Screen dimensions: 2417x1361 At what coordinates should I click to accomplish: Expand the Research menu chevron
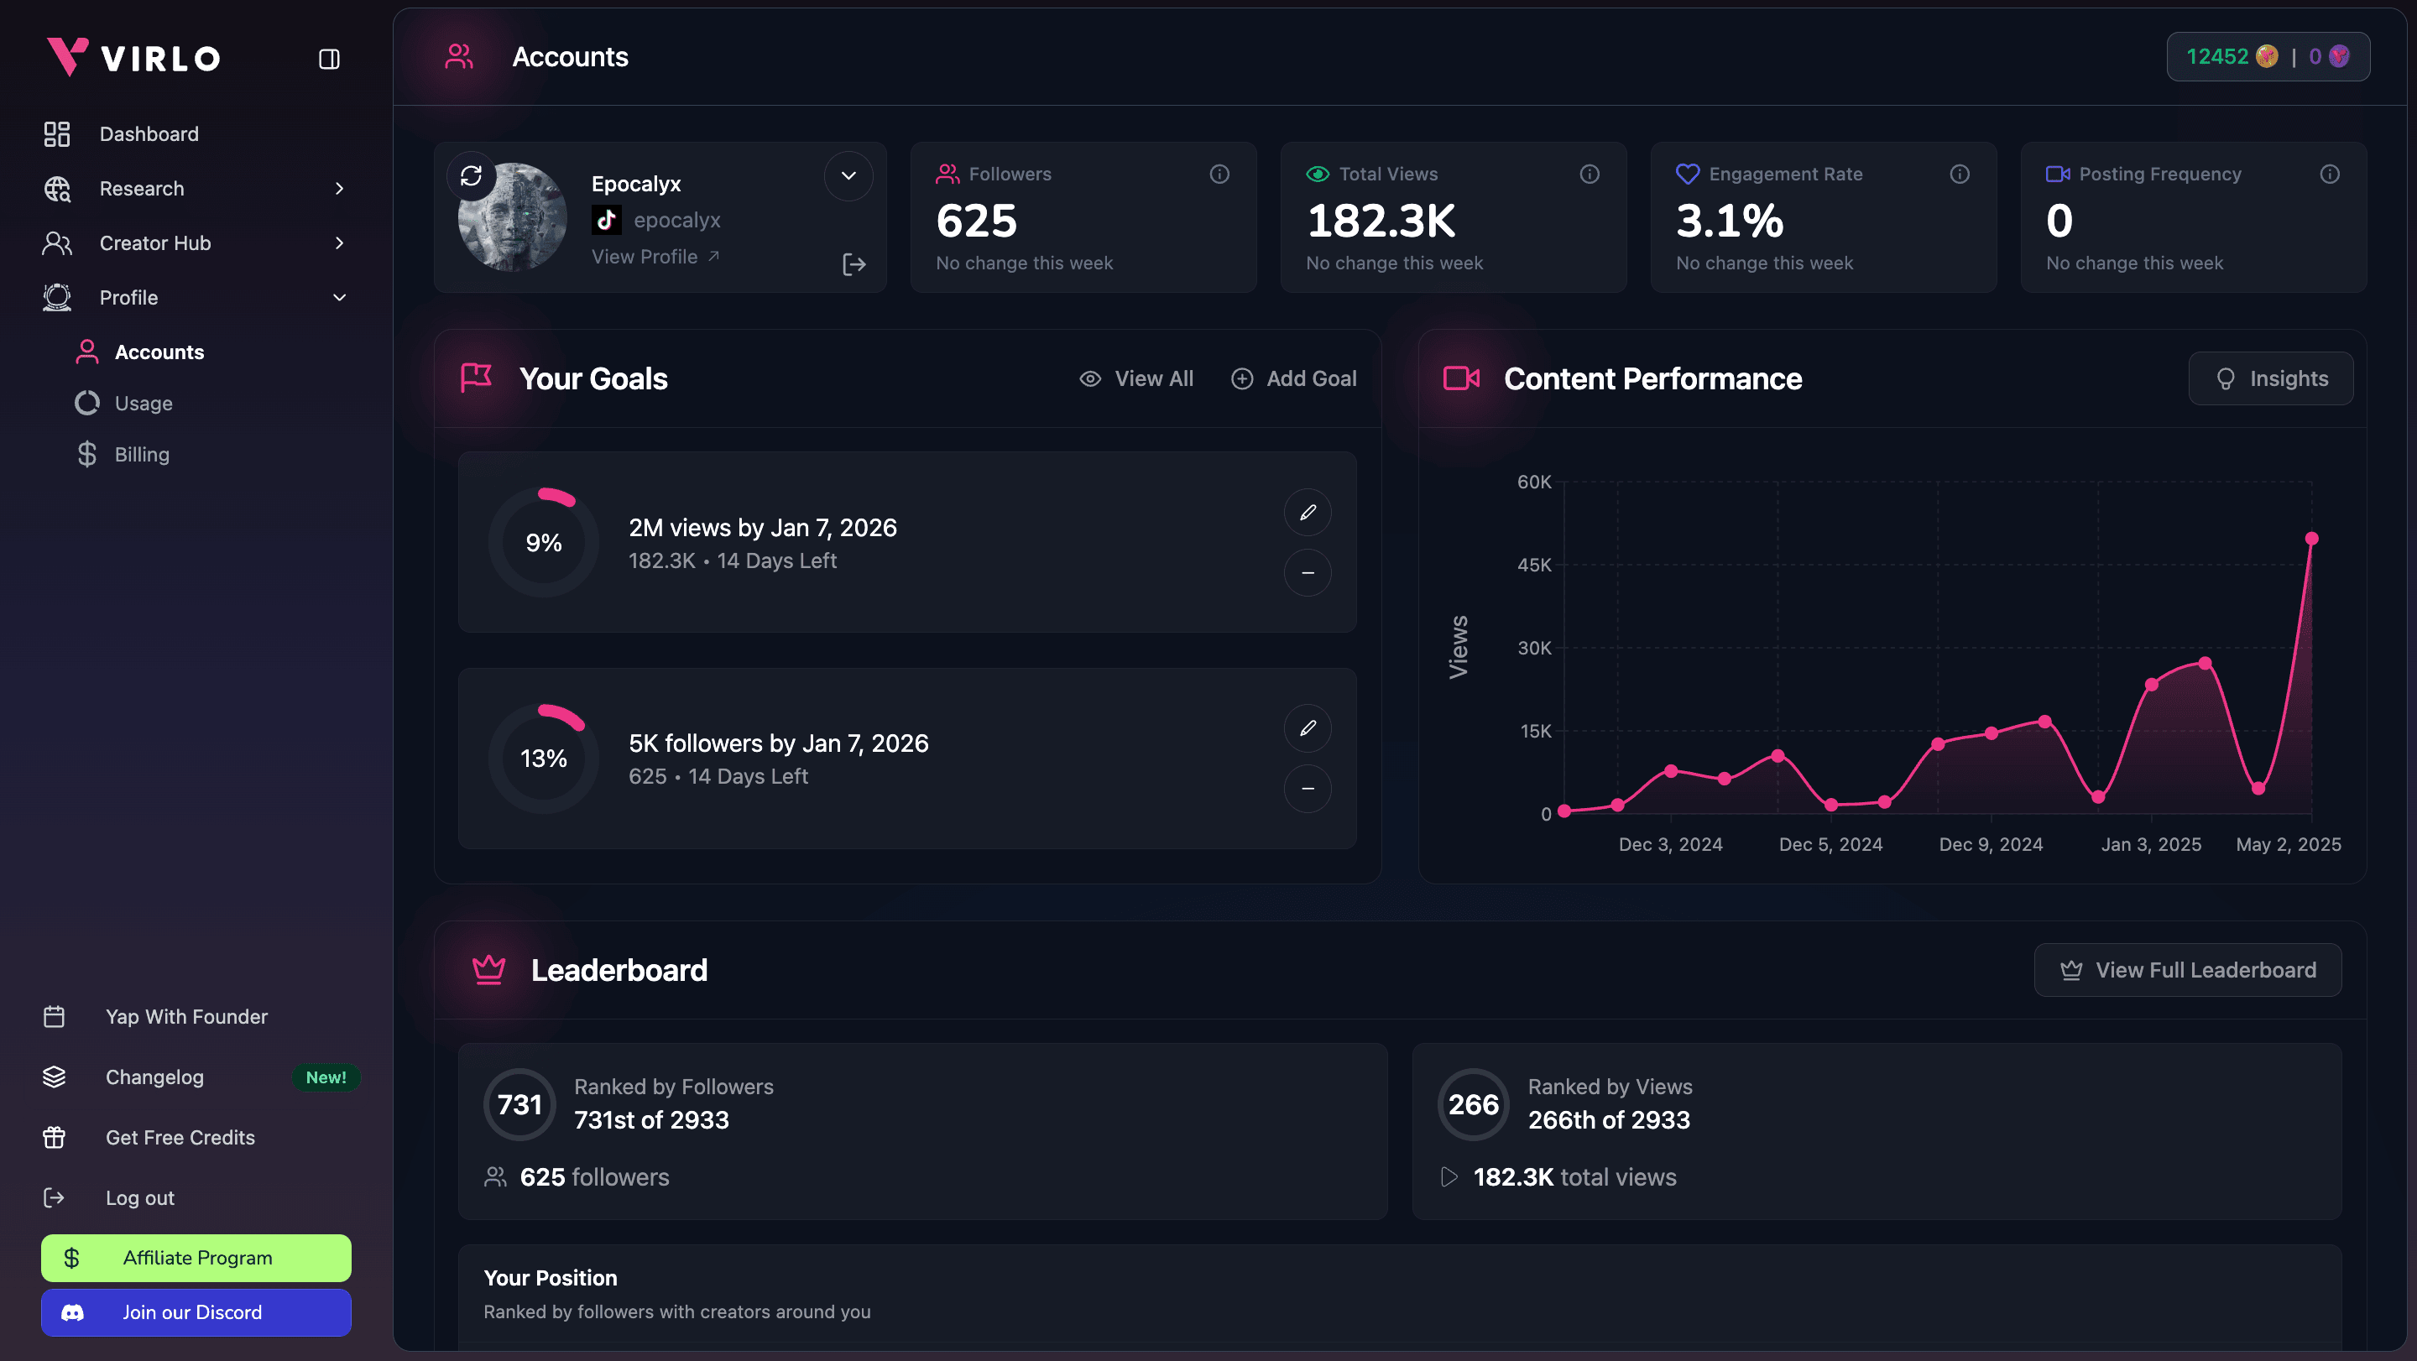tap(339, 188)
